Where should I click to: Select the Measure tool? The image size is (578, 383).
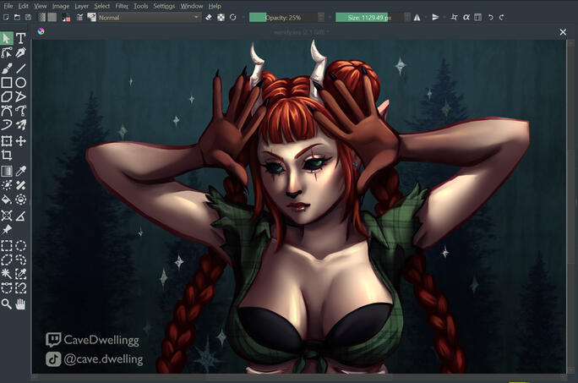tap(20, 216)
